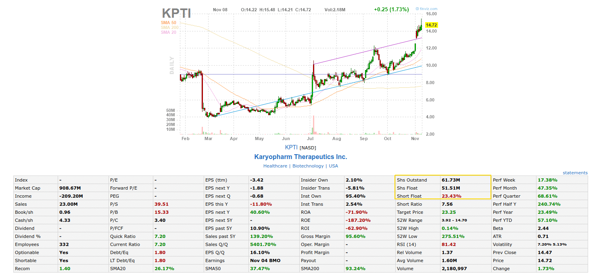599x277 pixels.
Task: Click the Vol:2.18M readout above chart
Action: (x=335, y=10)
